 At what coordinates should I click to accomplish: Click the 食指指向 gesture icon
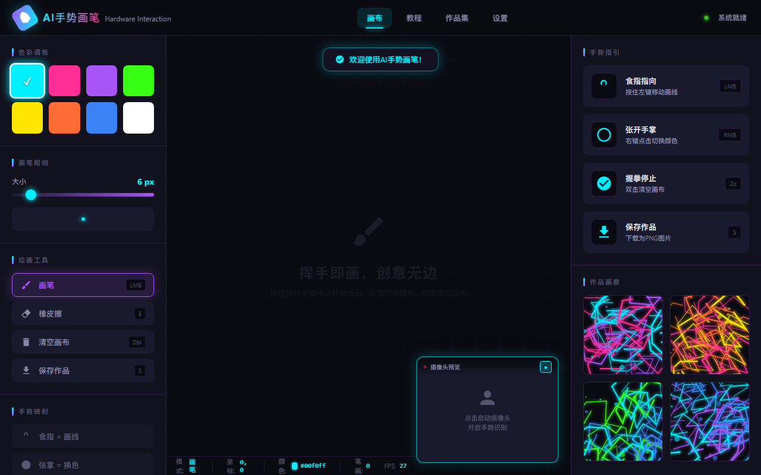click(x=604, y=86)
